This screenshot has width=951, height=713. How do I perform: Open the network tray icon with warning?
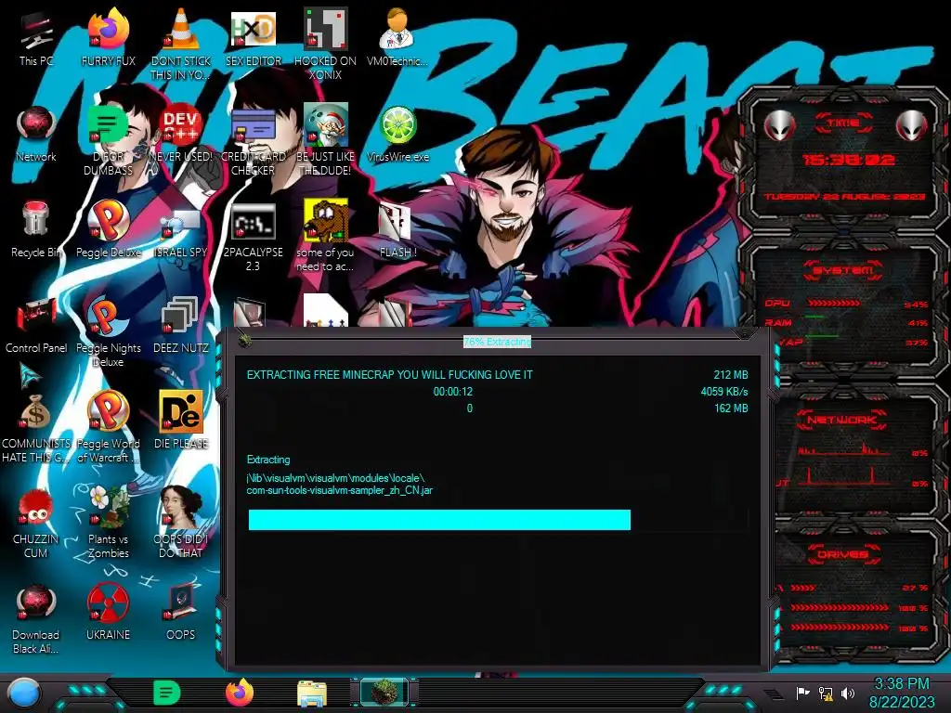pos(826,693)
